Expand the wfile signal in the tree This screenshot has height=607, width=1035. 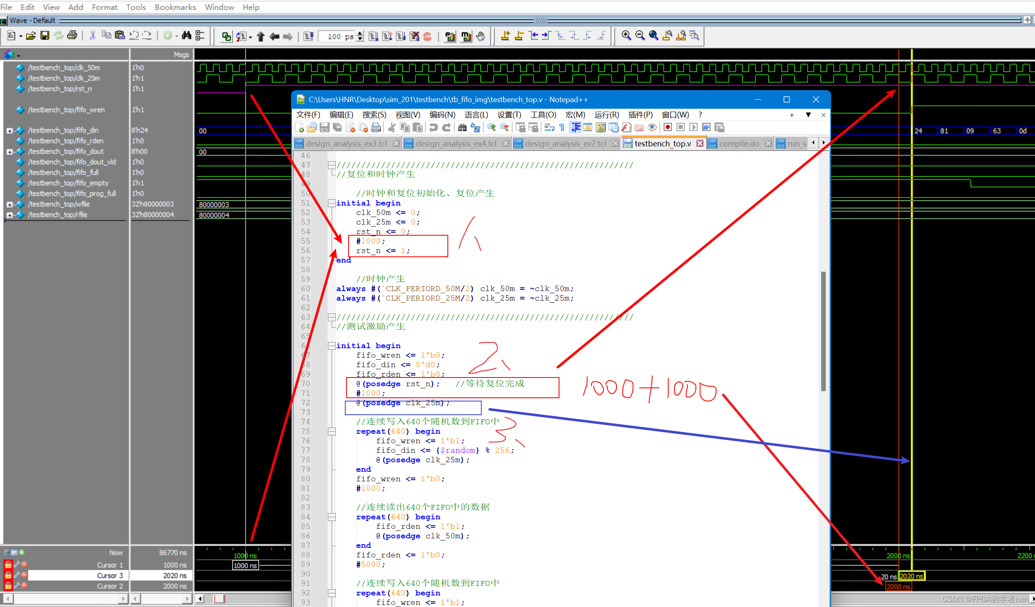click(x=10, y=205)
